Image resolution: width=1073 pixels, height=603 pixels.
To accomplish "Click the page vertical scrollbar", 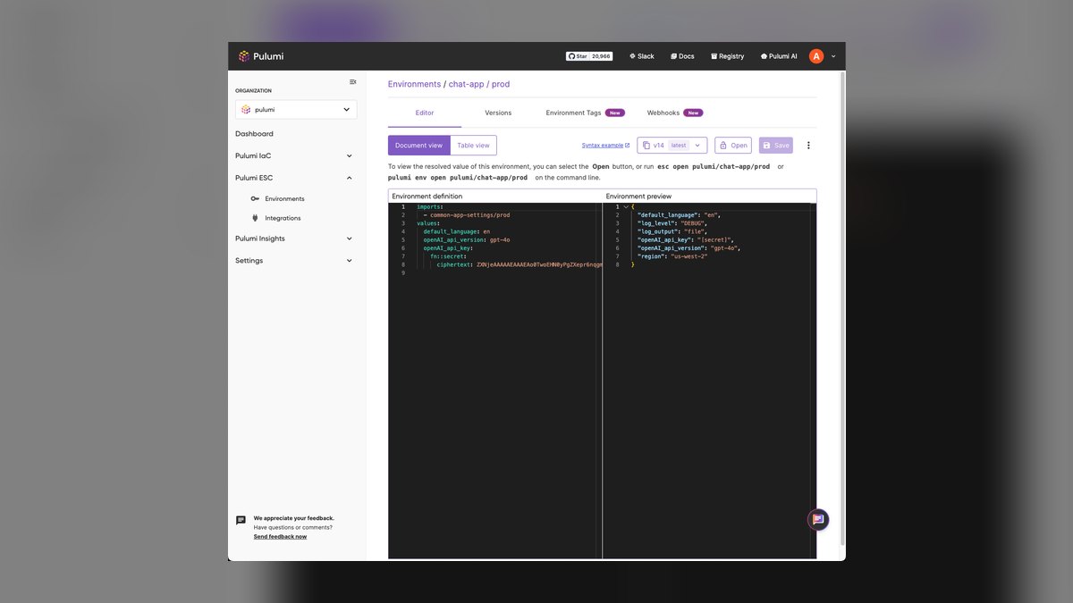I will pyautogui.click(x=841, y=308).
